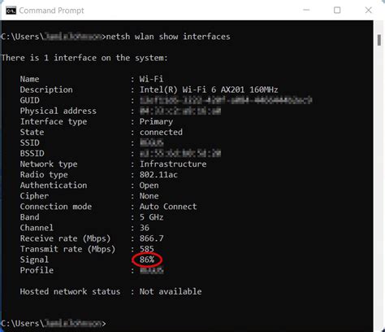Click the vertical scrollbar thumb
Image resolution: width=385 pixels, height=332 pixels.
click(x=379, y=40)
